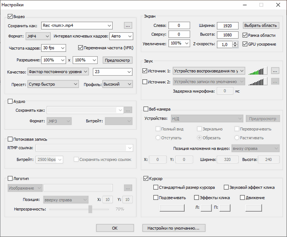The height and width of the screenshot is (237, 287).
Task: Click the Z-скорость 1,0 field
Action: (x=225, y=44)
